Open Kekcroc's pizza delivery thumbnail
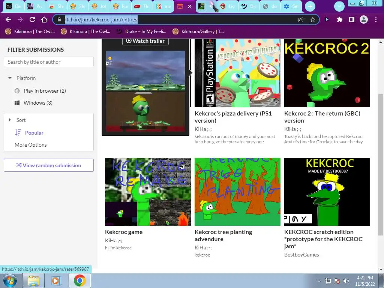This screenshot has height=288, width=384. tap(237, 73)
